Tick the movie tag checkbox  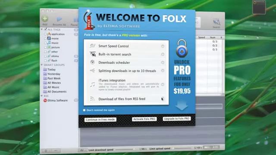point(45,38)
